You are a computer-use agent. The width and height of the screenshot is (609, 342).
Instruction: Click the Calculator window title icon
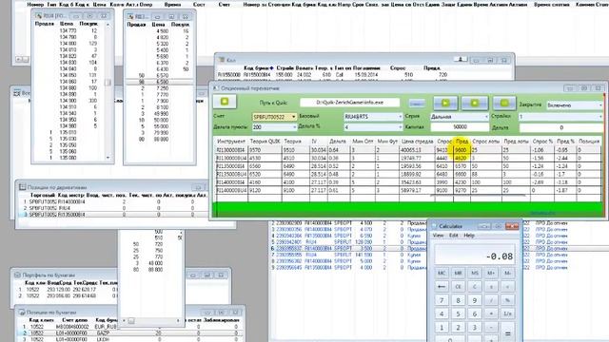click(434, 226)
